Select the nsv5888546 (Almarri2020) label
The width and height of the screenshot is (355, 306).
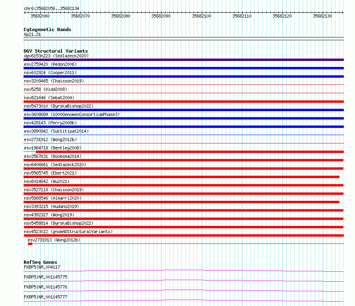[53, 198]
